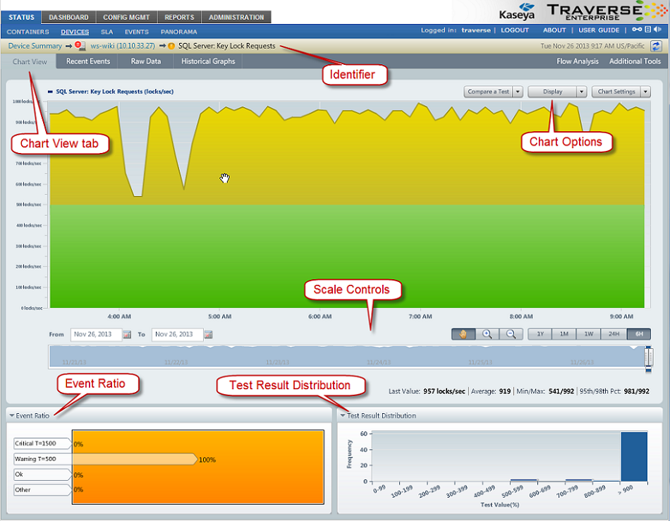Set chart range to 24H
This screenshot has height=521, width=670.
coord(613,334)
